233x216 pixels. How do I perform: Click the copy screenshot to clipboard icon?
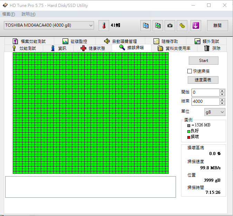tap(158, 26)
